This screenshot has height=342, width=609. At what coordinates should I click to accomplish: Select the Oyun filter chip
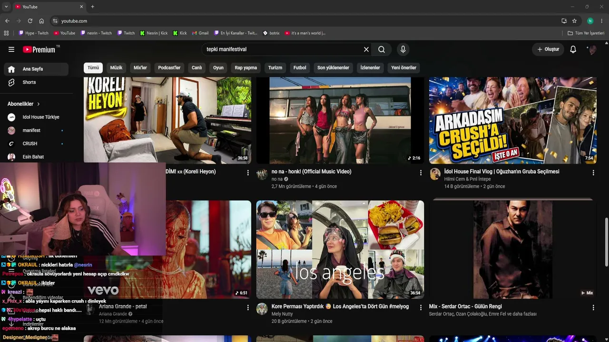pyautogui.click(x=218, y=67)
